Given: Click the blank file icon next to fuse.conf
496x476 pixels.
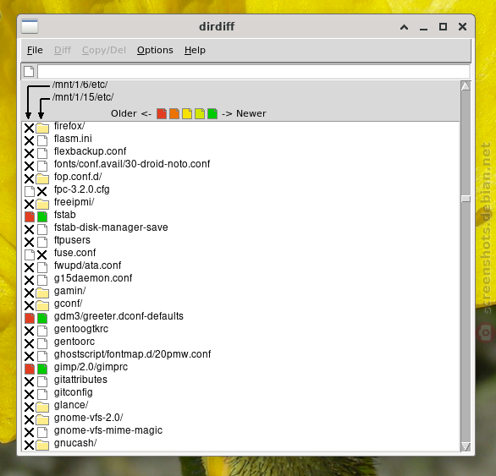Looking at the screenshot, I should (x=30, y=254).
